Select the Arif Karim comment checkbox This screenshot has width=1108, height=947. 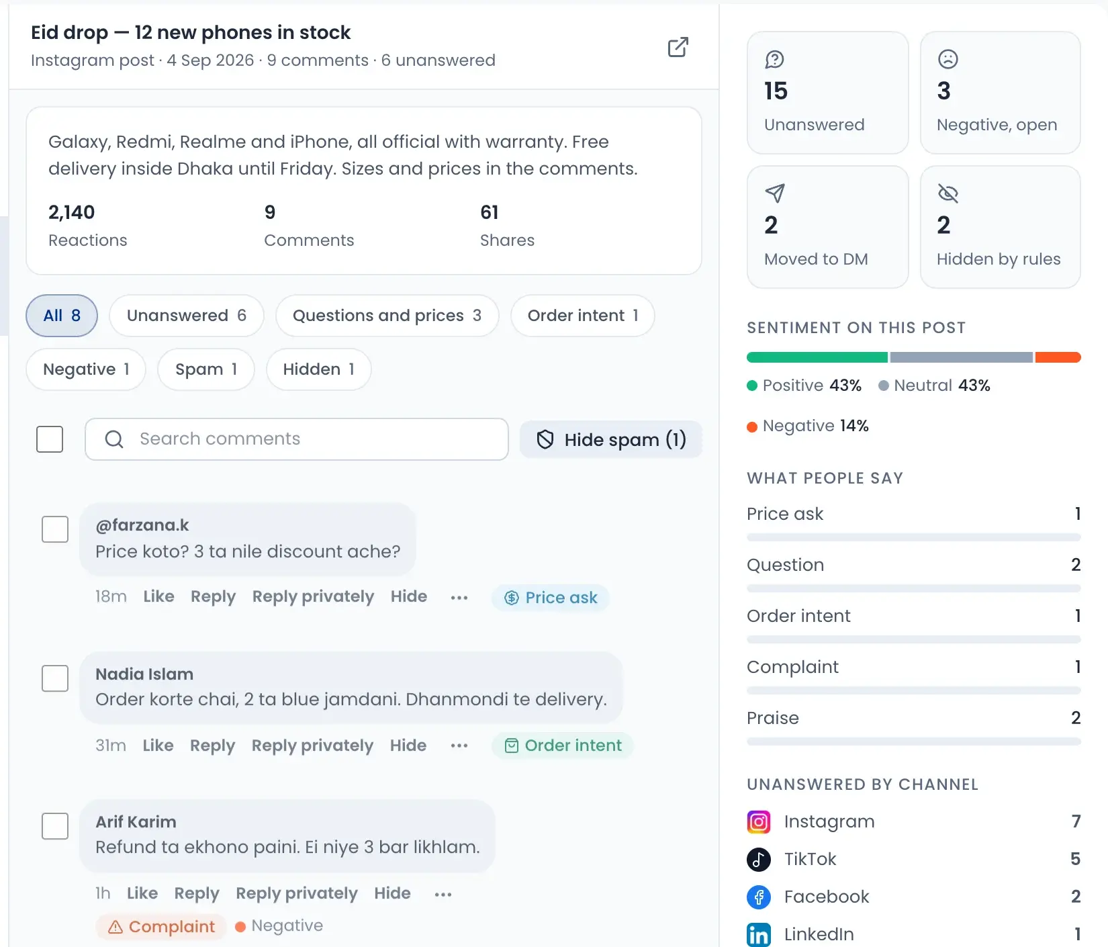click(55, 826)
